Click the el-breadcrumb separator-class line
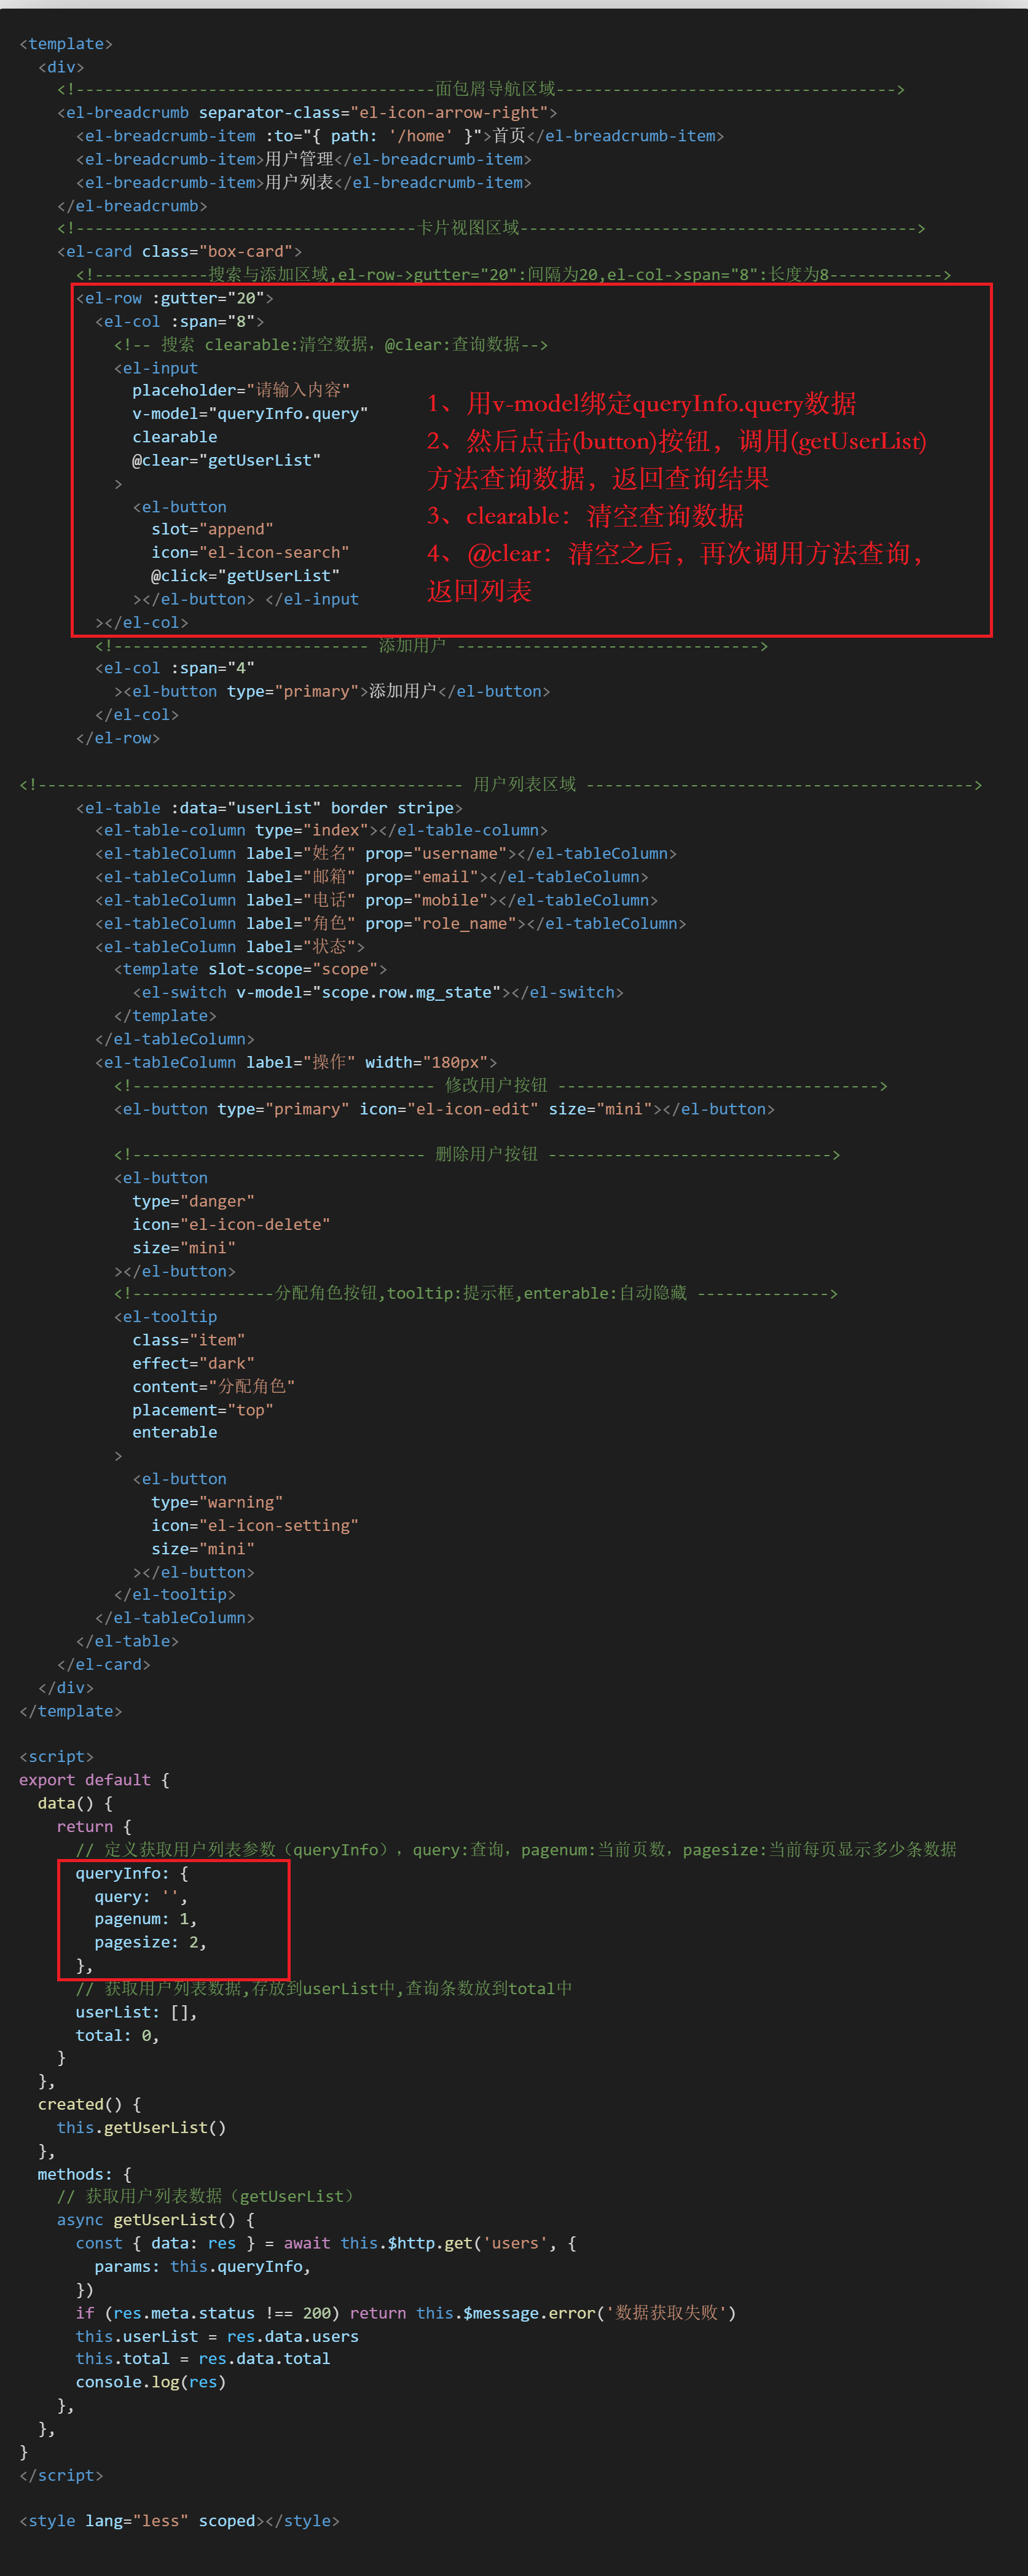This screenshot has width=1028, height=2576. (307, 113)
